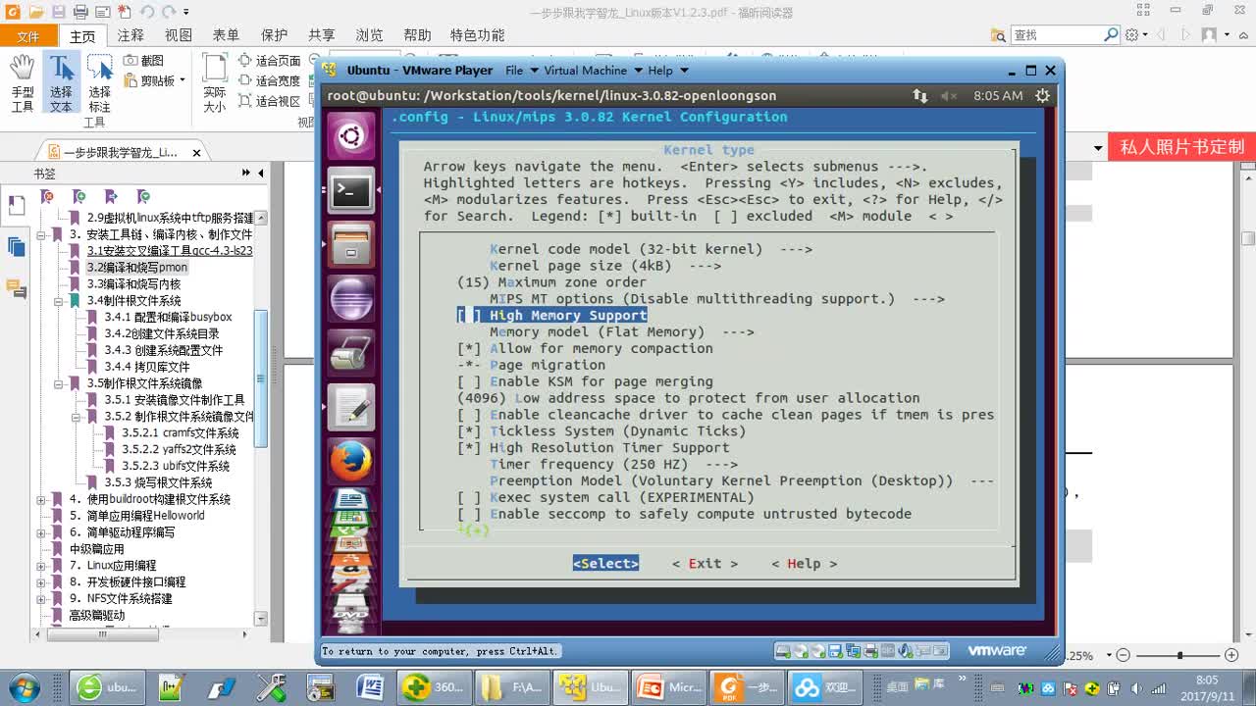
Task: Click zoom out minus button in Foxit status bar
Action: [1124, 655]
